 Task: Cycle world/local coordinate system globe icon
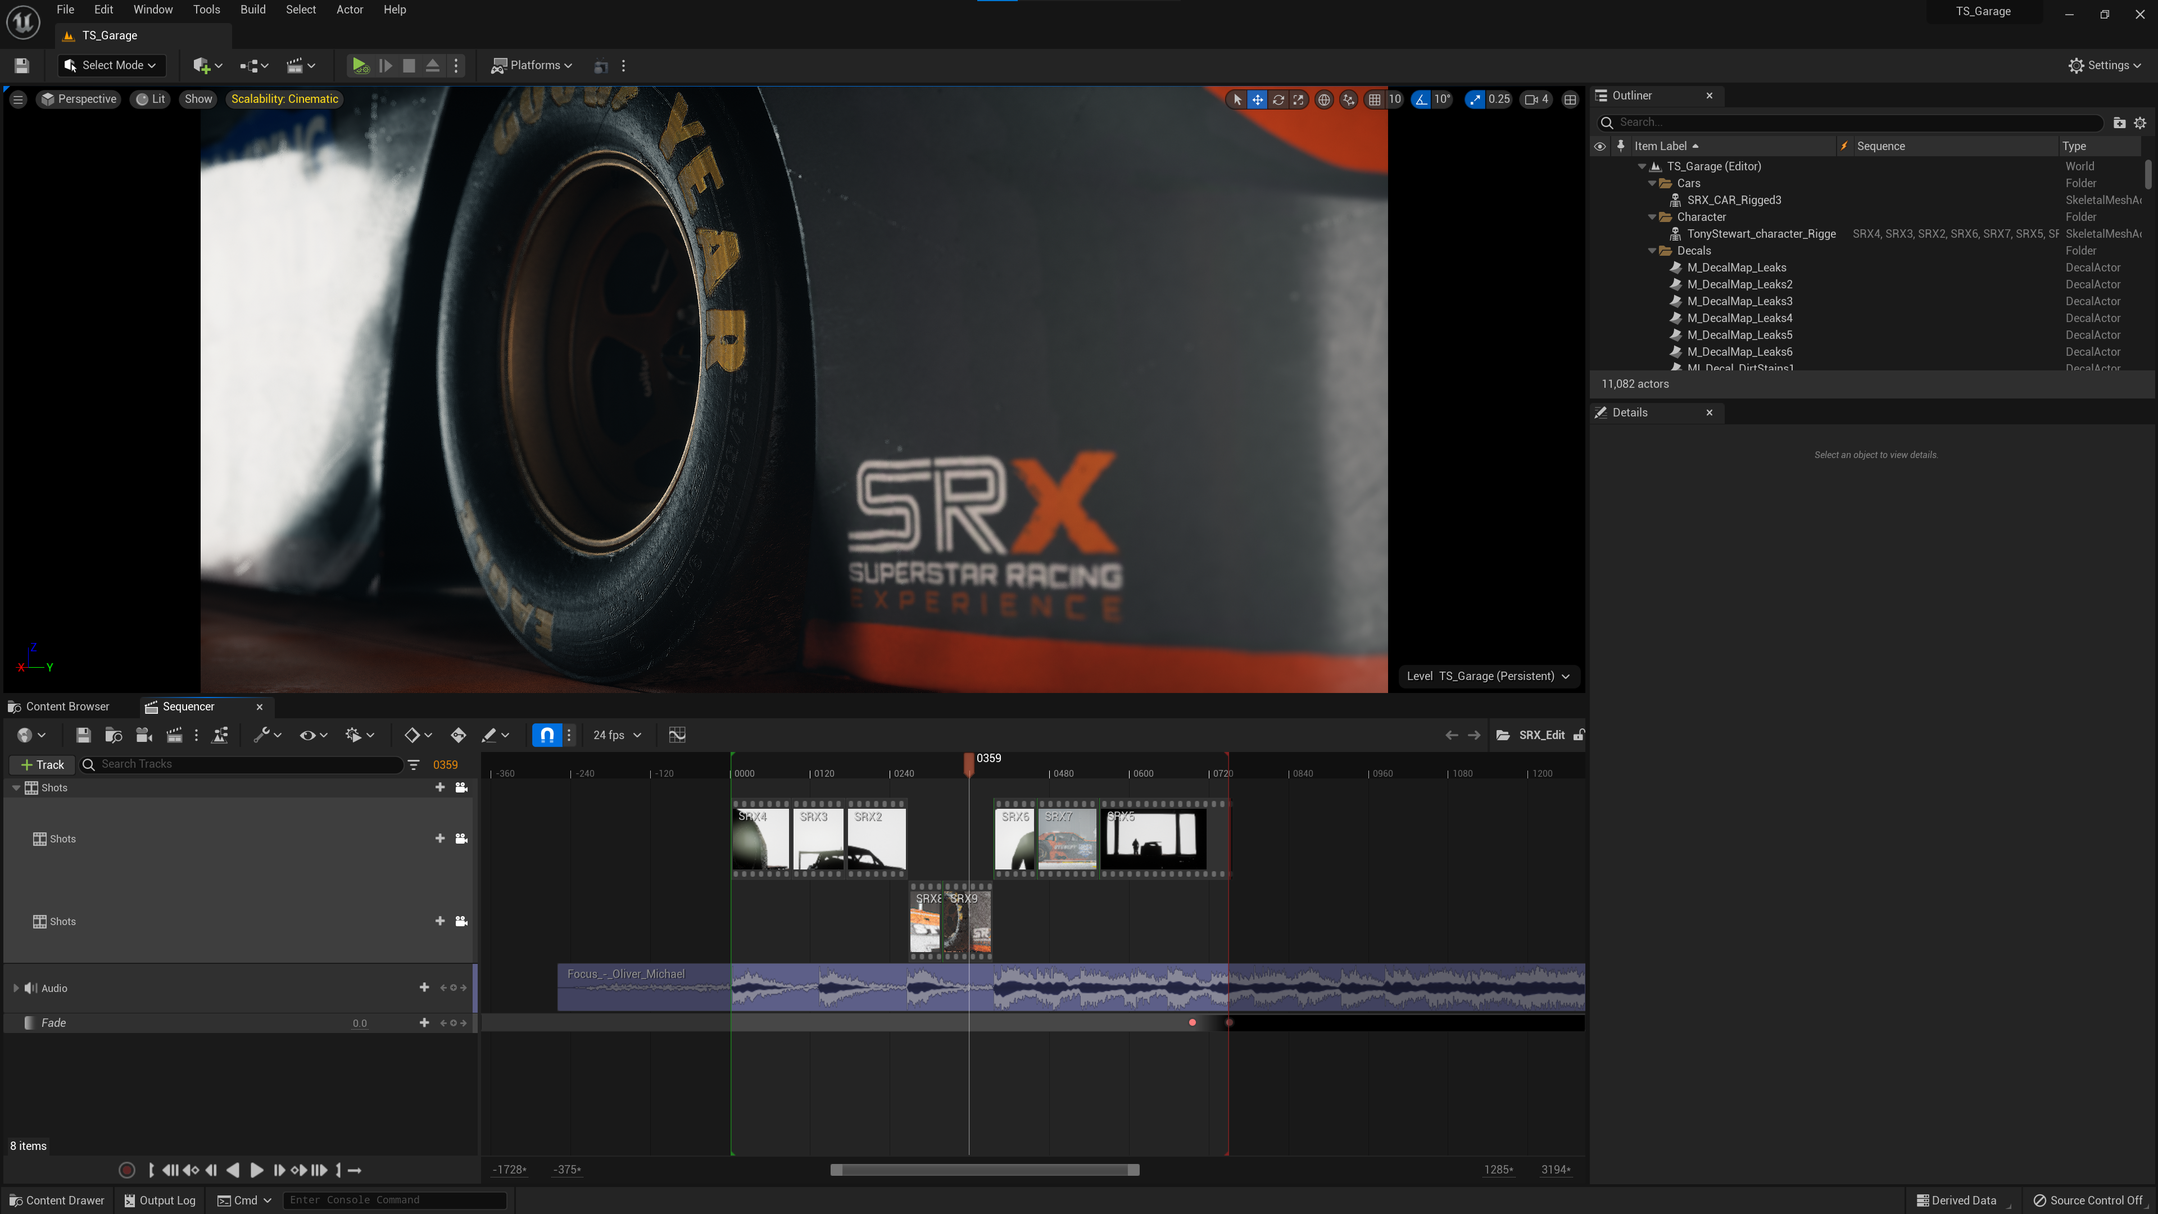pos(1323,99)
